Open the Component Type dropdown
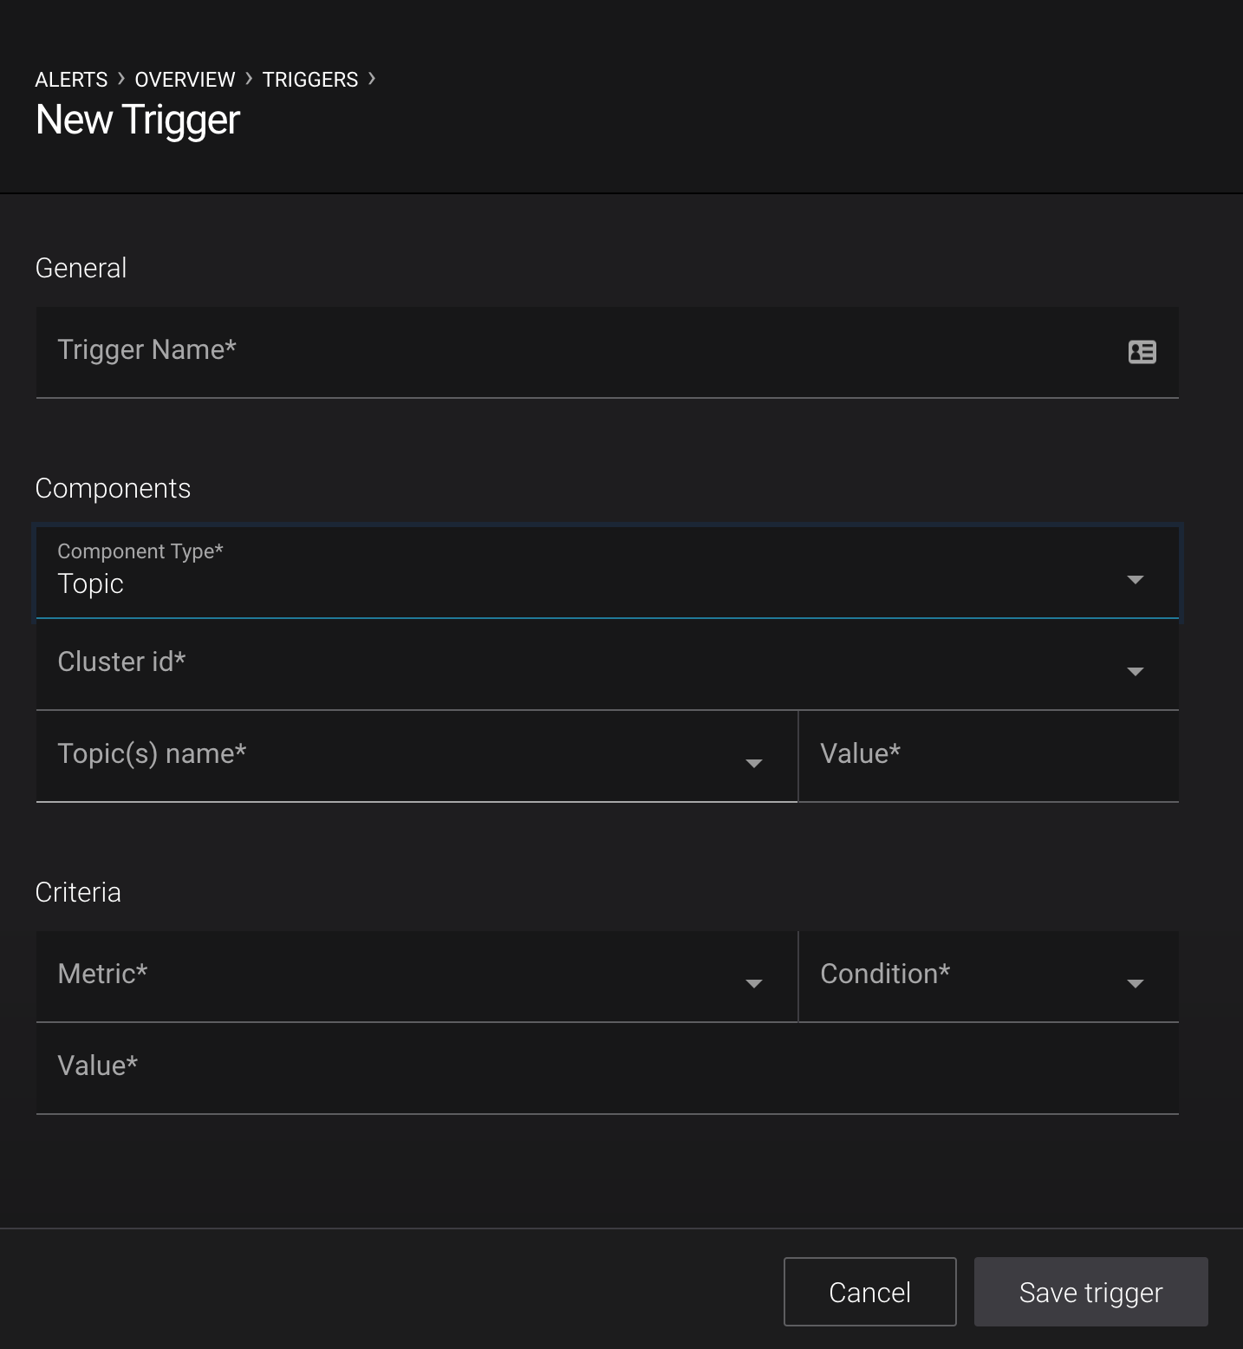This screenshot has height=1349, width=1243. point(607,572)
